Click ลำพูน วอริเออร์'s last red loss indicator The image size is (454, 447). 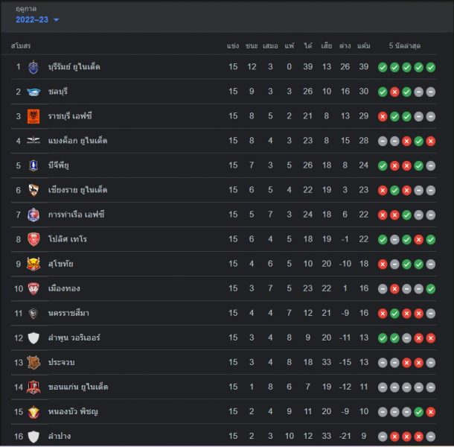(430, 338)
